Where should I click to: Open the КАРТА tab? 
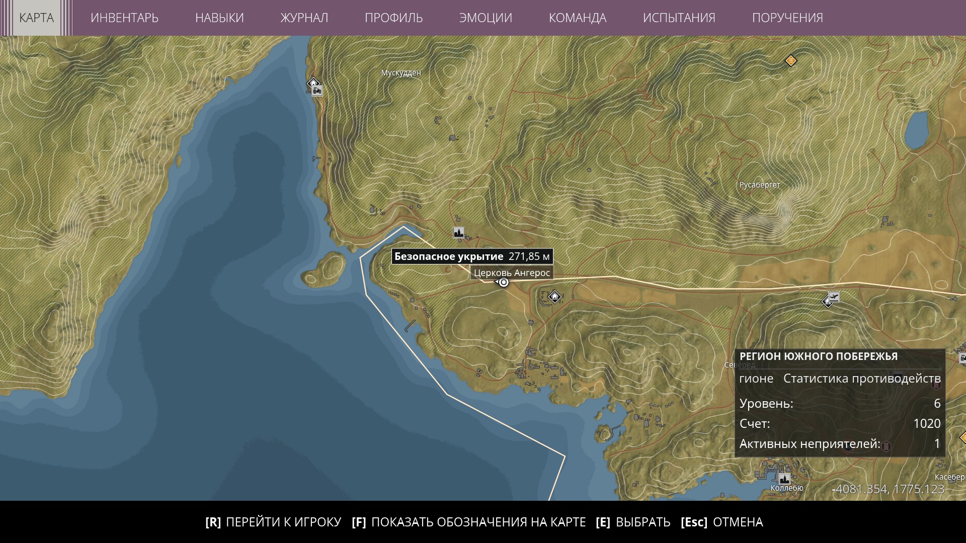tap(36, 18)
